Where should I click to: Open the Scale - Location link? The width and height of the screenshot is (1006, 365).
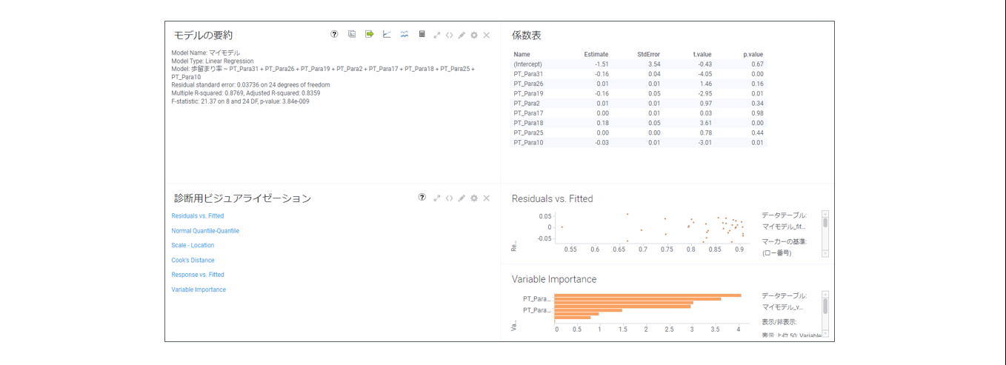coord(193,245)
